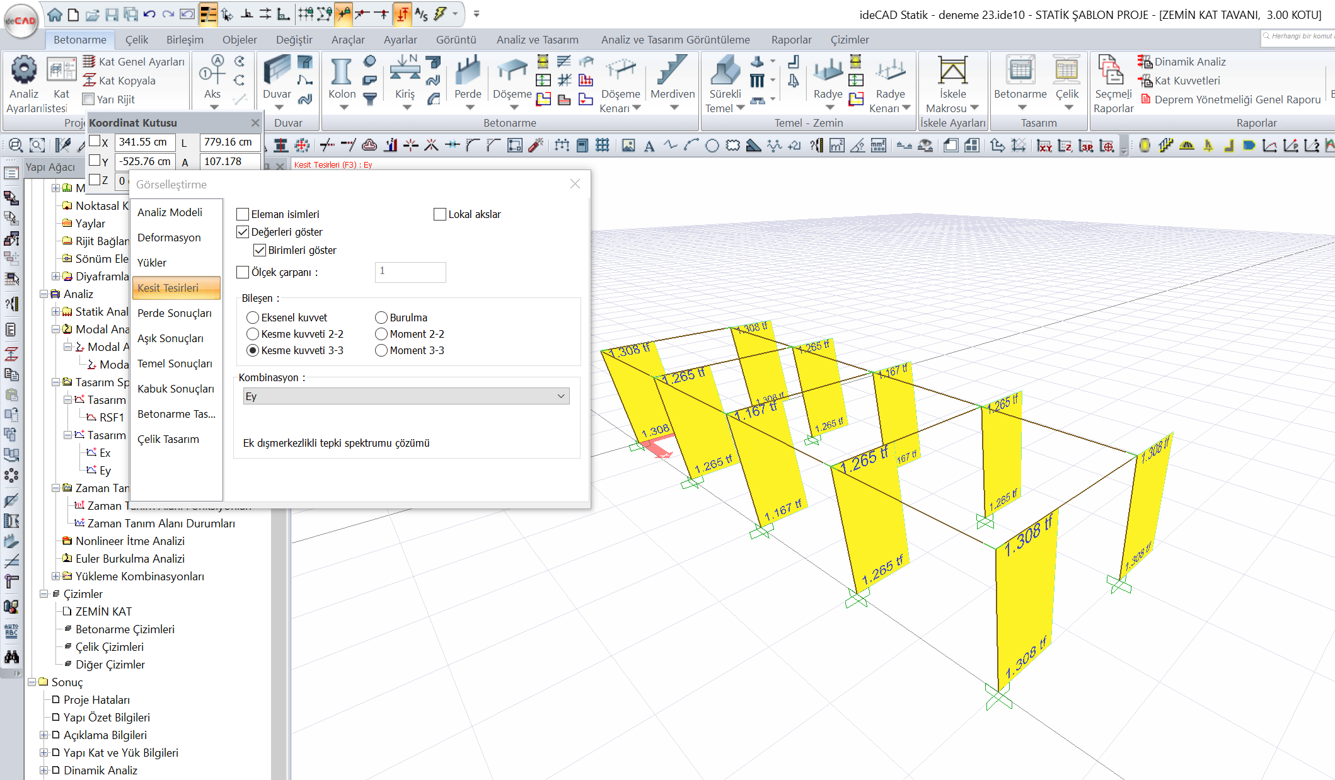Click the zoom magnifier toolbar icon

click(16, 146)
